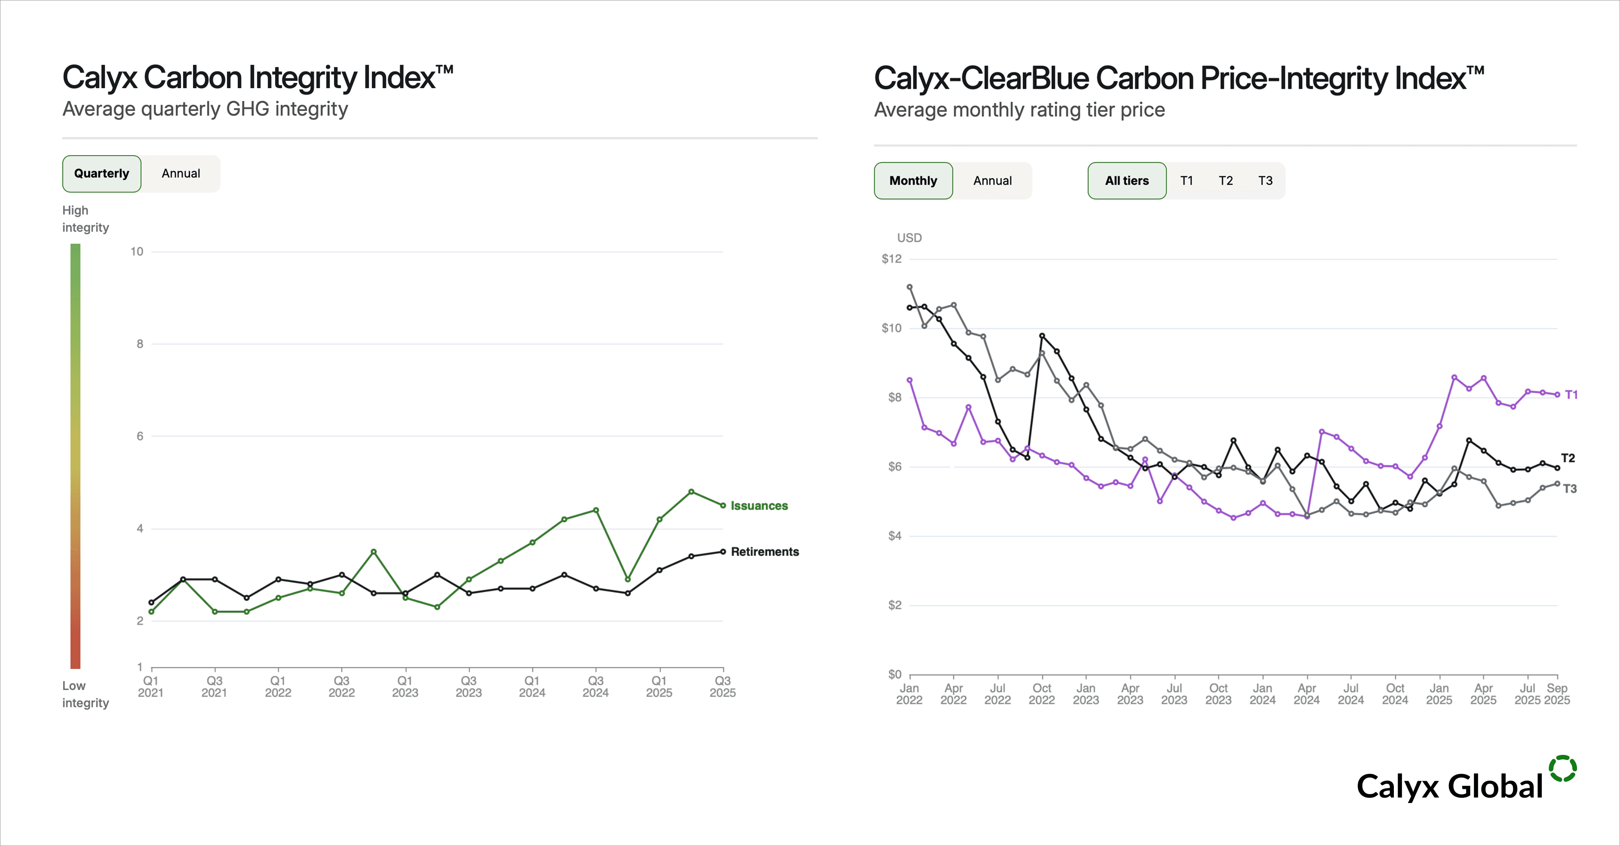Show All tiers in price chart
The image size is (1620, 846).
click(x=1127, y=181)
